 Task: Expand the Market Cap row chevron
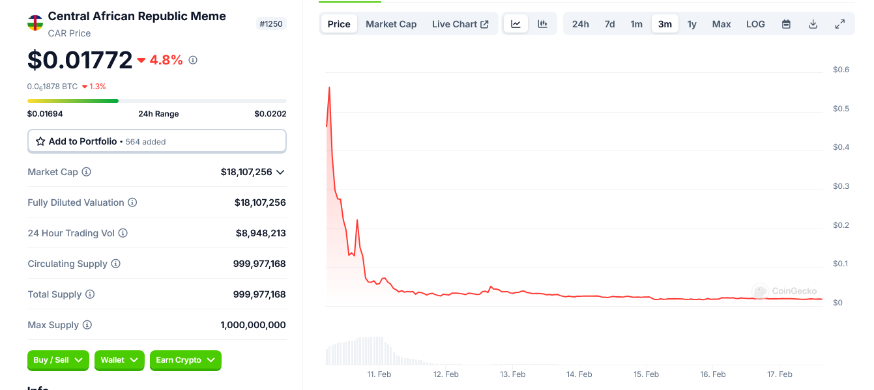(280, 172)
